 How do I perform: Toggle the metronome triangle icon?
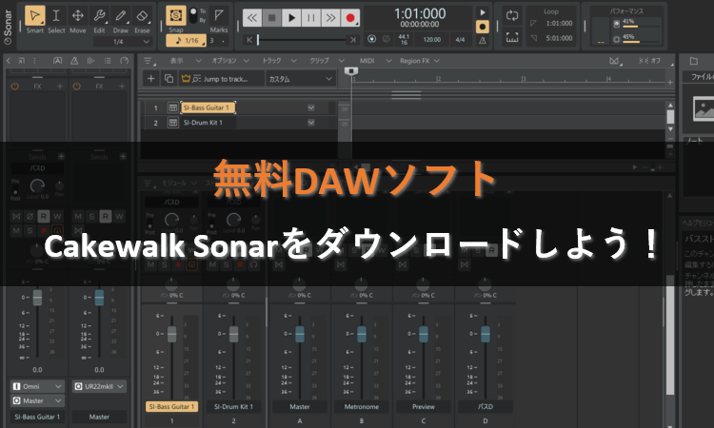coord(483,41)
